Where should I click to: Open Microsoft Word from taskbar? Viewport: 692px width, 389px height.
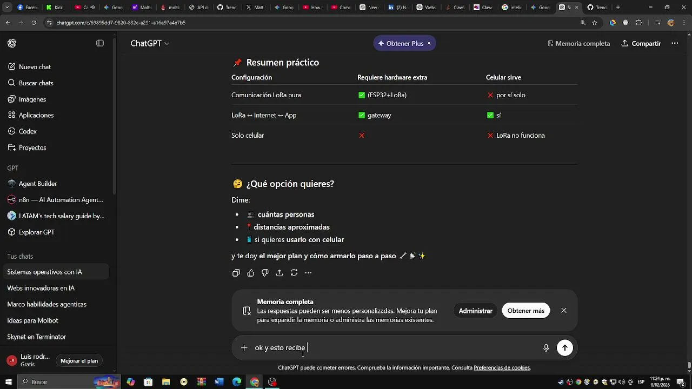coord(219,382)
